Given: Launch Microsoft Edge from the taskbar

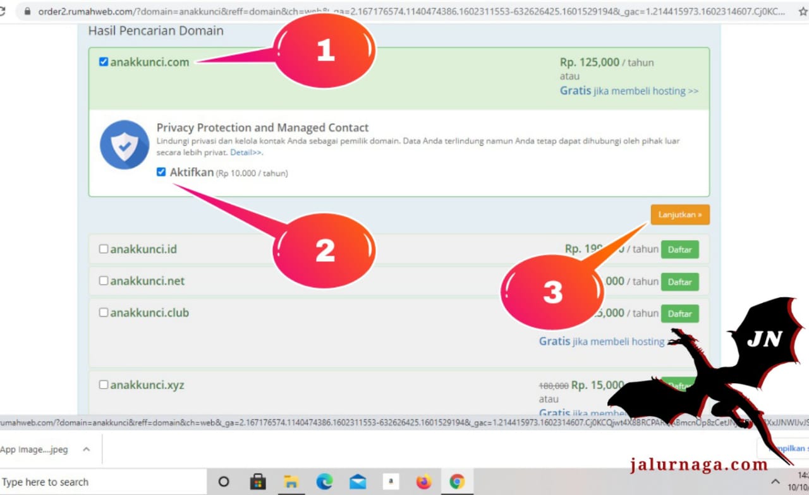Looking at the screenshot, I should (x=324, y=482).
